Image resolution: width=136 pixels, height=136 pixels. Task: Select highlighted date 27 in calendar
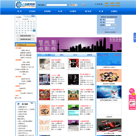tap(34, 31)
